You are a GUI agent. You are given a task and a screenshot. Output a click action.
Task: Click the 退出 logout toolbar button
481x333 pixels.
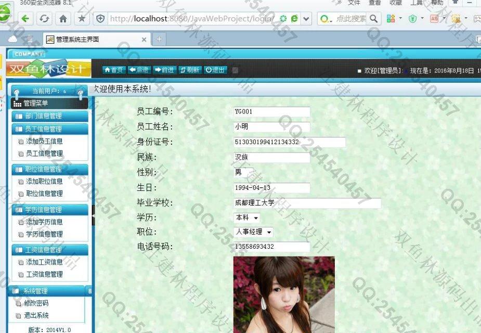215,70
